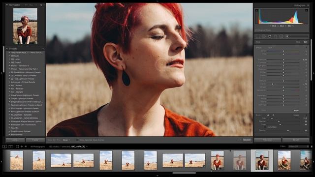This screenshot has height=177, width=315.
Task: Hide top module bar with edge arrow
Action: pyautogui.click(x=157, y=1)
